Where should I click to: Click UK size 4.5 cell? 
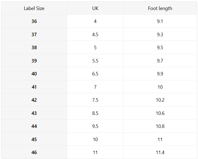(95, 34)
